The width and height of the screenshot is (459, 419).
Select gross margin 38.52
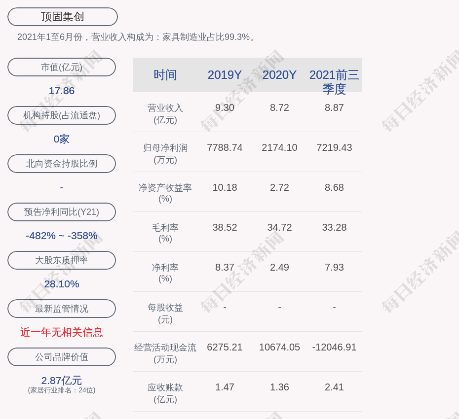(x=225, y=227)
